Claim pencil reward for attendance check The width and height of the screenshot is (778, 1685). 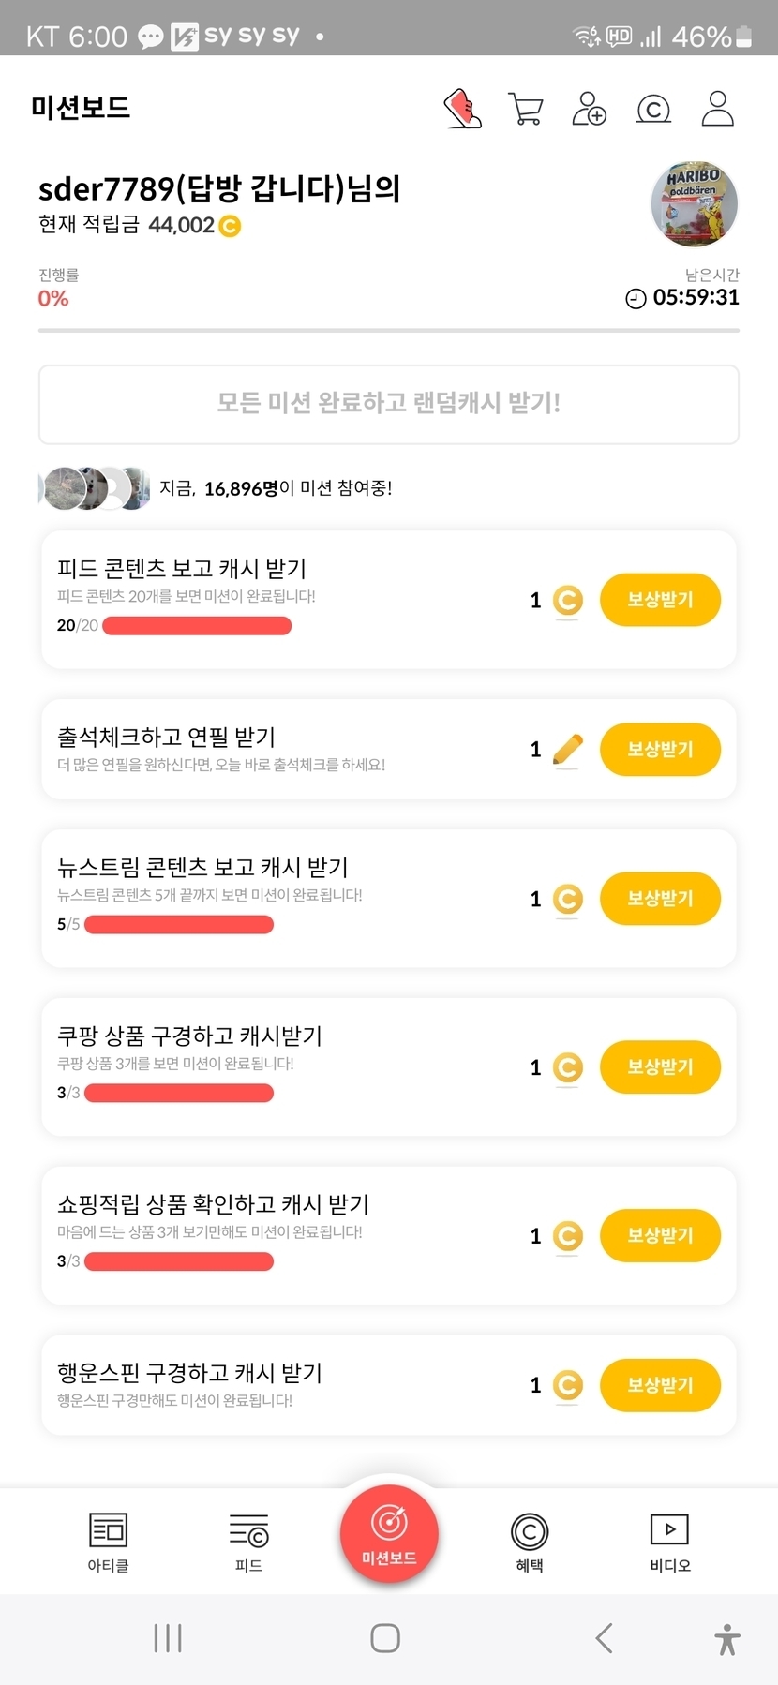point(660,750)
